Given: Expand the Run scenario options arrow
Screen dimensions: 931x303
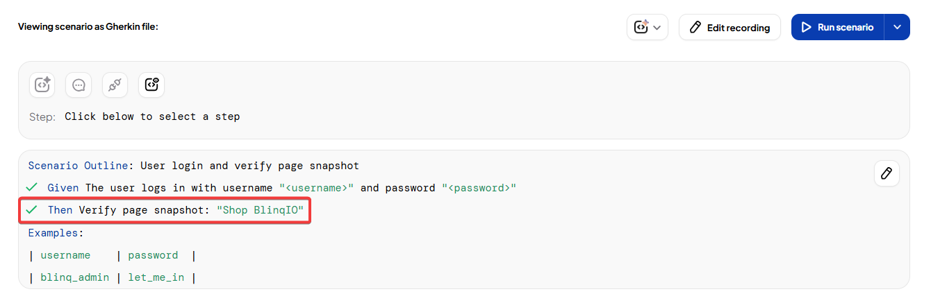Looking at the screenshot, I should tap(897, 28).
